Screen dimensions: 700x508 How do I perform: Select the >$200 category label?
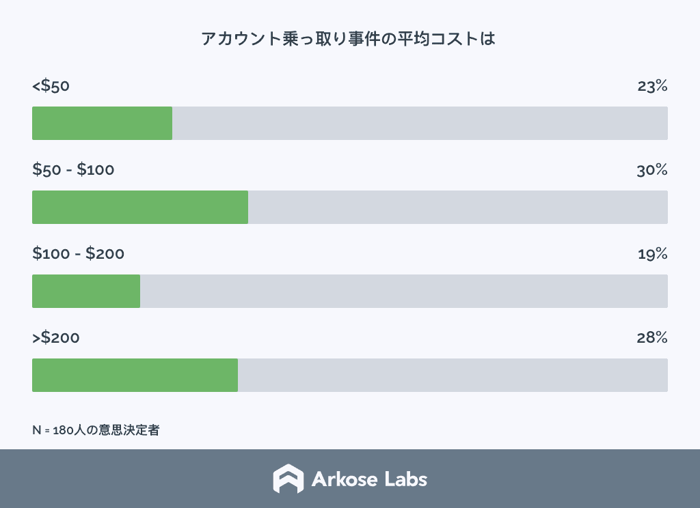[x=56, y=337]
